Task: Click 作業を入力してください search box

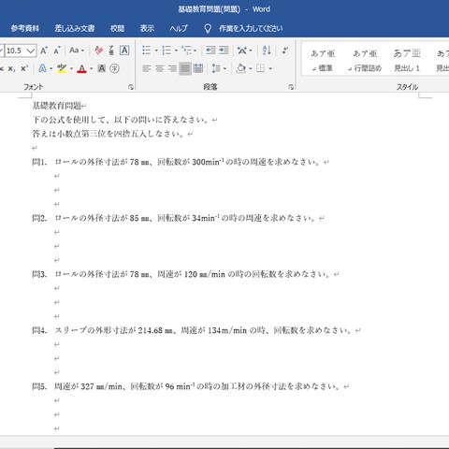Action: click(x=251, y=28)
